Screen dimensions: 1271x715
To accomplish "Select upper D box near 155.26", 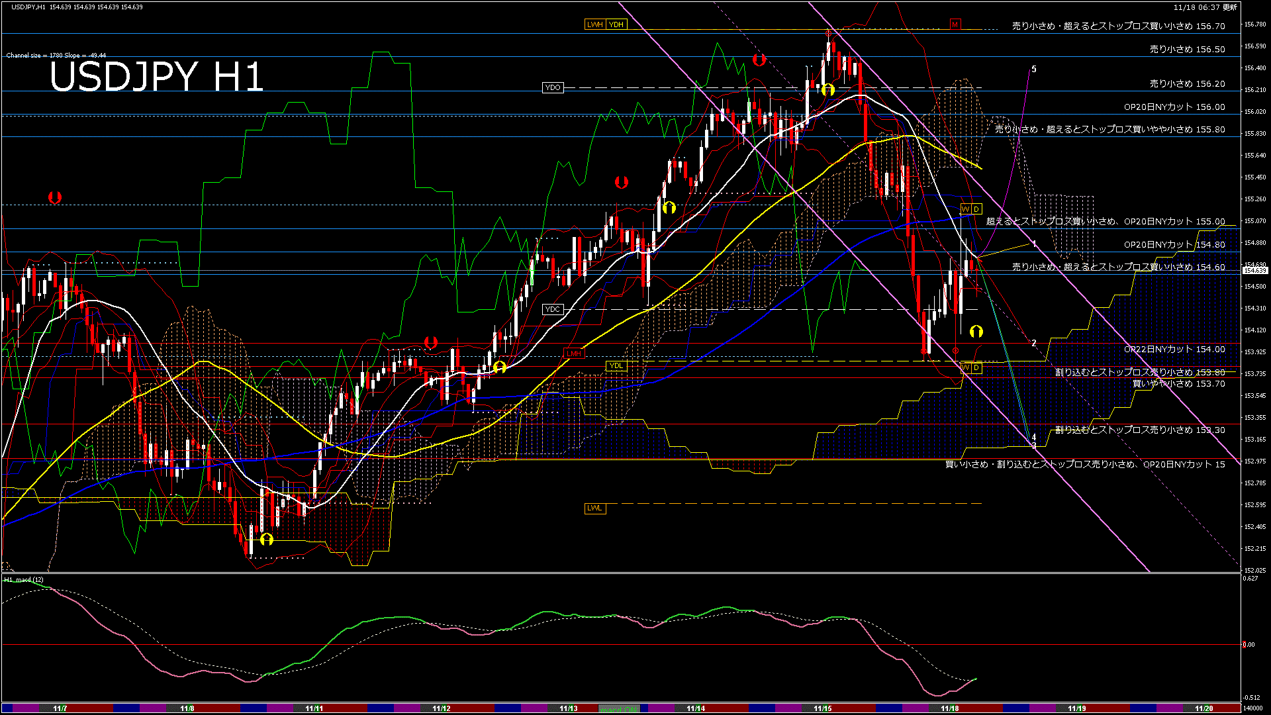I will [976, 209].
